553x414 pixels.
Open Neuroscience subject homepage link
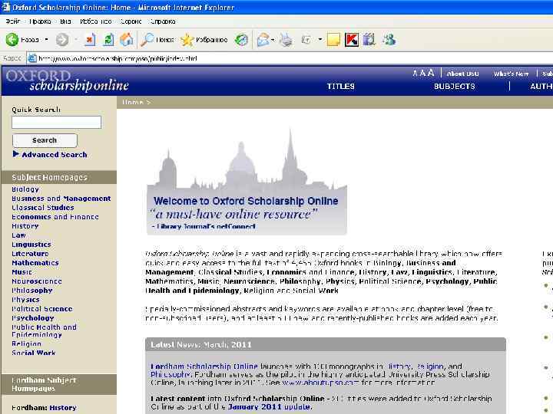point(37,281)
